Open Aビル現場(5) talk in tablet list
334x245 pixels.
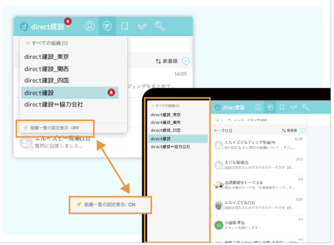coord(259,165)
